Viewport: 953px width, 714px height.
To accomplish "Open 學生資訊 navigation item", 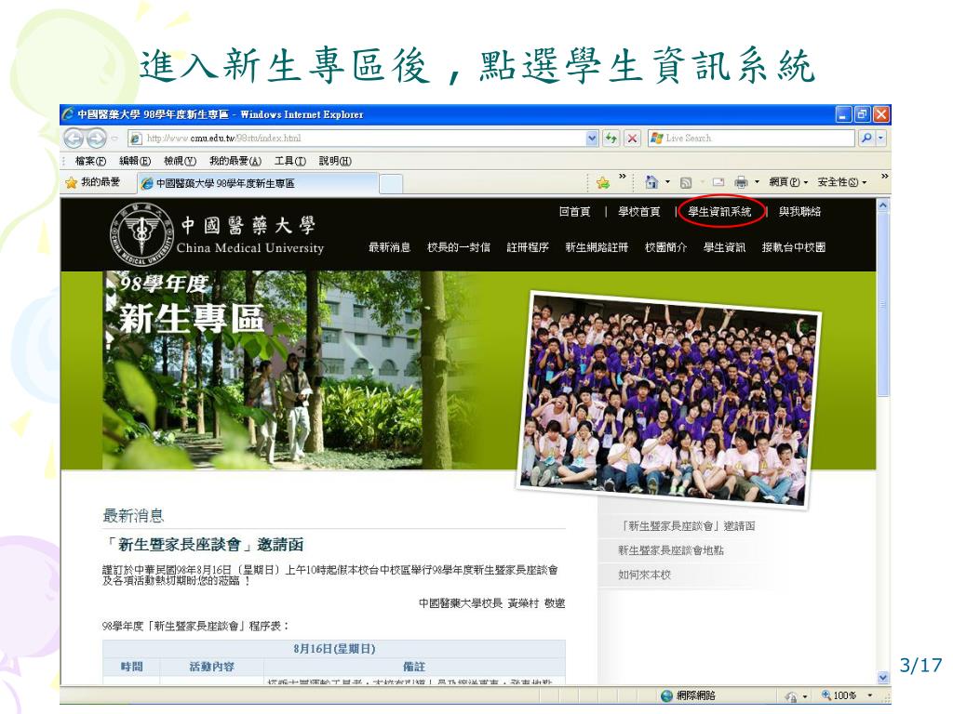I will click(x=724, y=247).
